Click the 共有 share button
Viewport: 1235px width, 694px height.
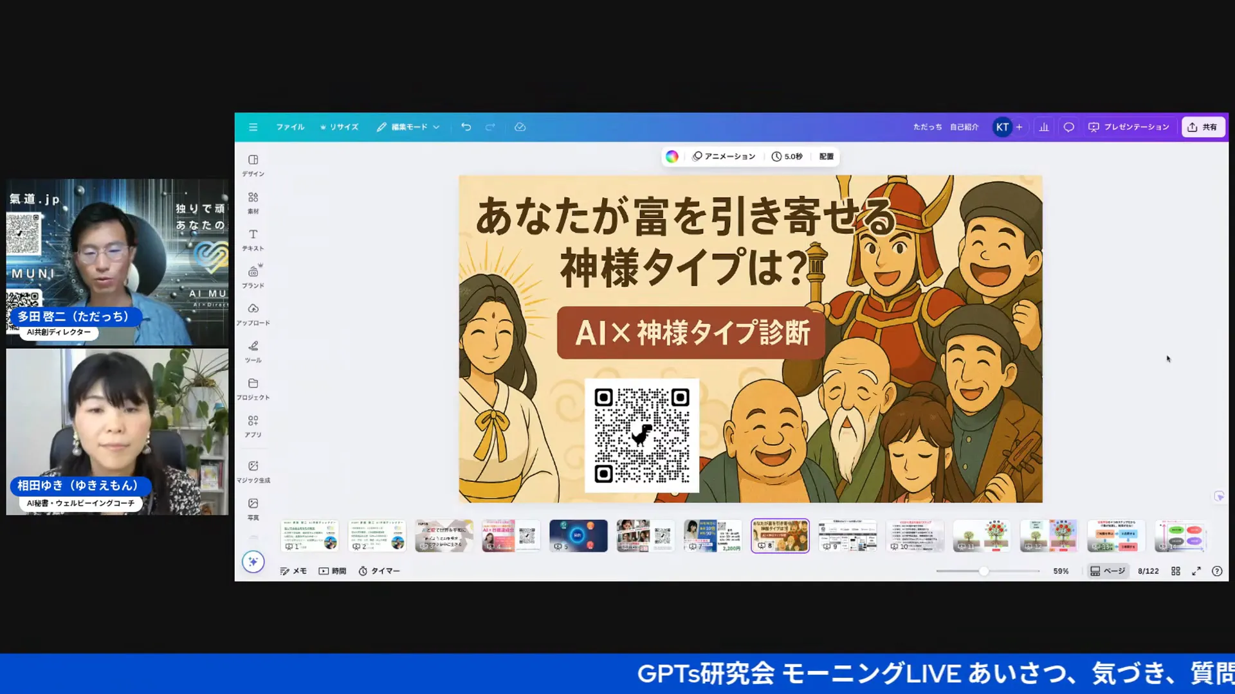pyautogui.click(x=1203, y=127)
